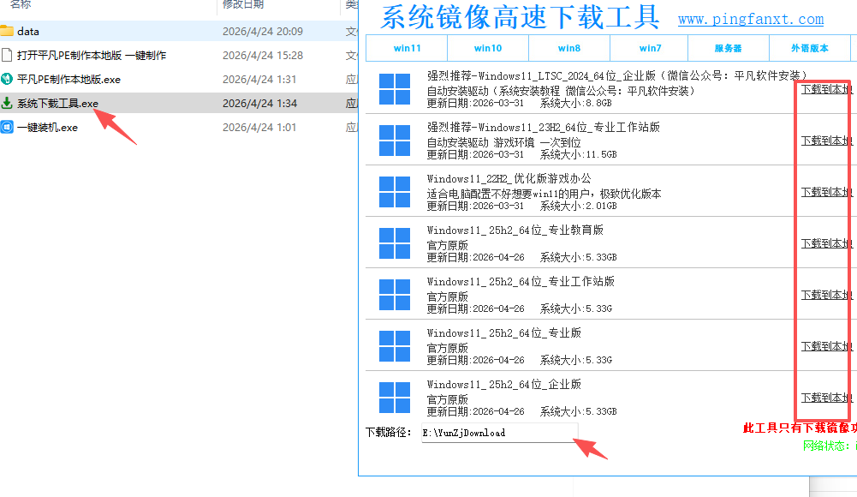Sort files by 修改日期 column header

click(243, 4)
